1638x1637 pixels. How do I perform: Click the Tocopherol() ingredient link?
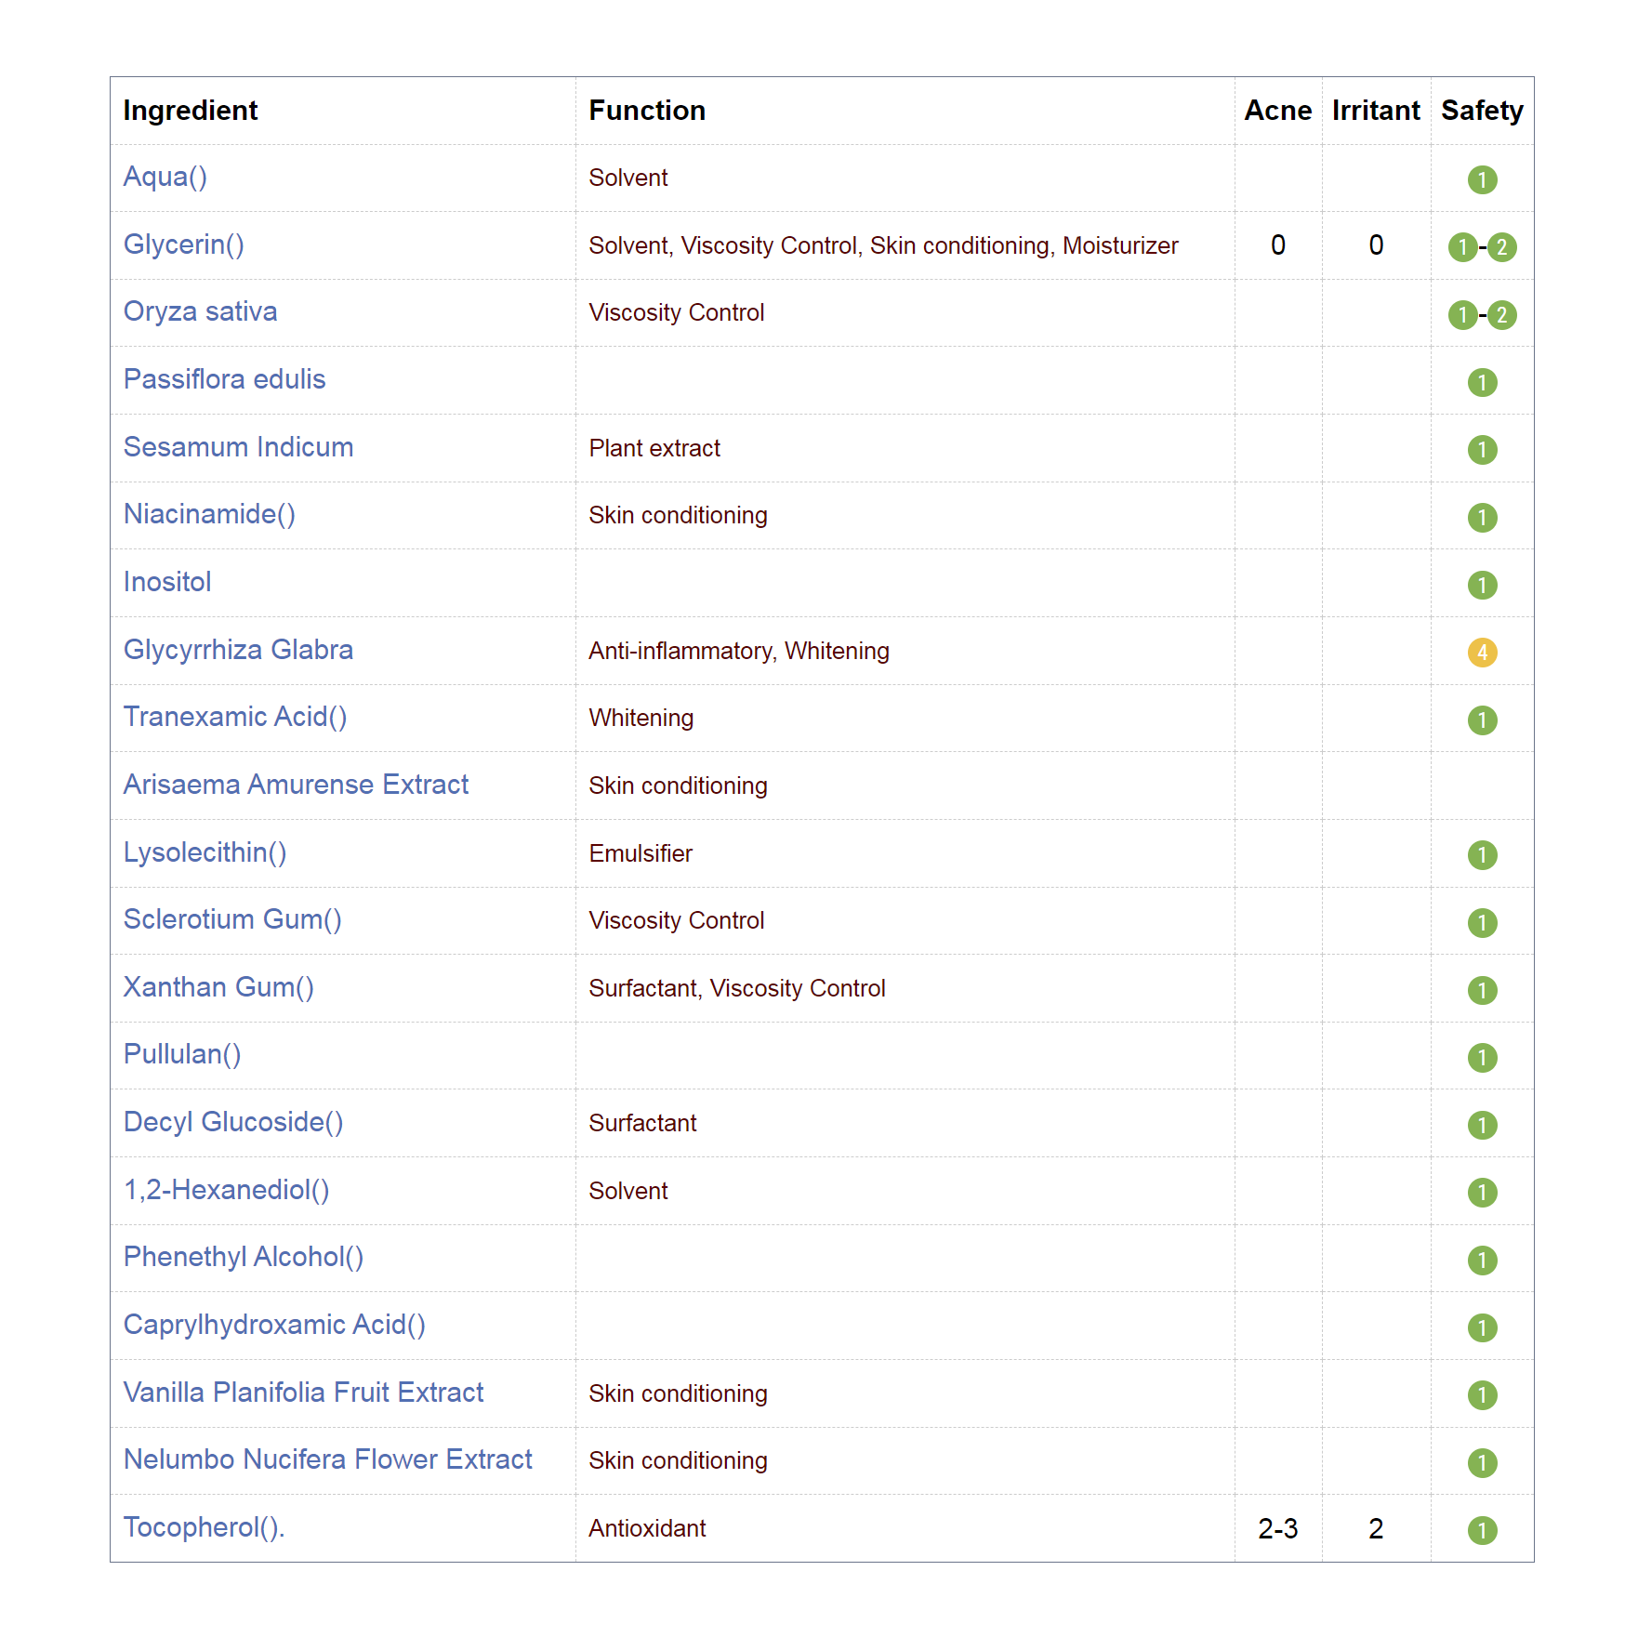[205, 1527]
